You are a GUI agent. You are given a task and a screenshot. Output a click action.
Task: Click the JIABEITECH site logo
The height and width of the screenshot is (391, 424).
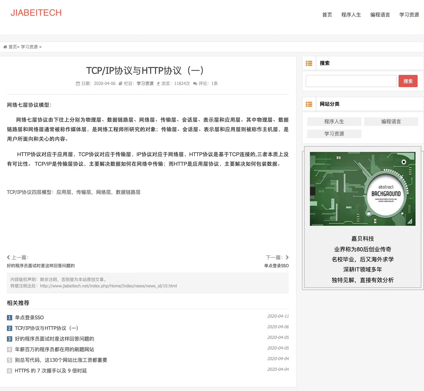36,13
